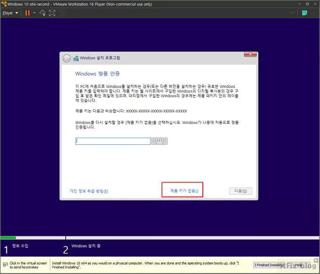Open the green notes icon in VMware toolbar
The image size is (320, 274).
tap(304, 13)
